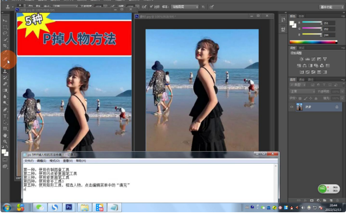
Task: Select the History Brush tool
Action: pyautogui.click(x=5, y=78)
